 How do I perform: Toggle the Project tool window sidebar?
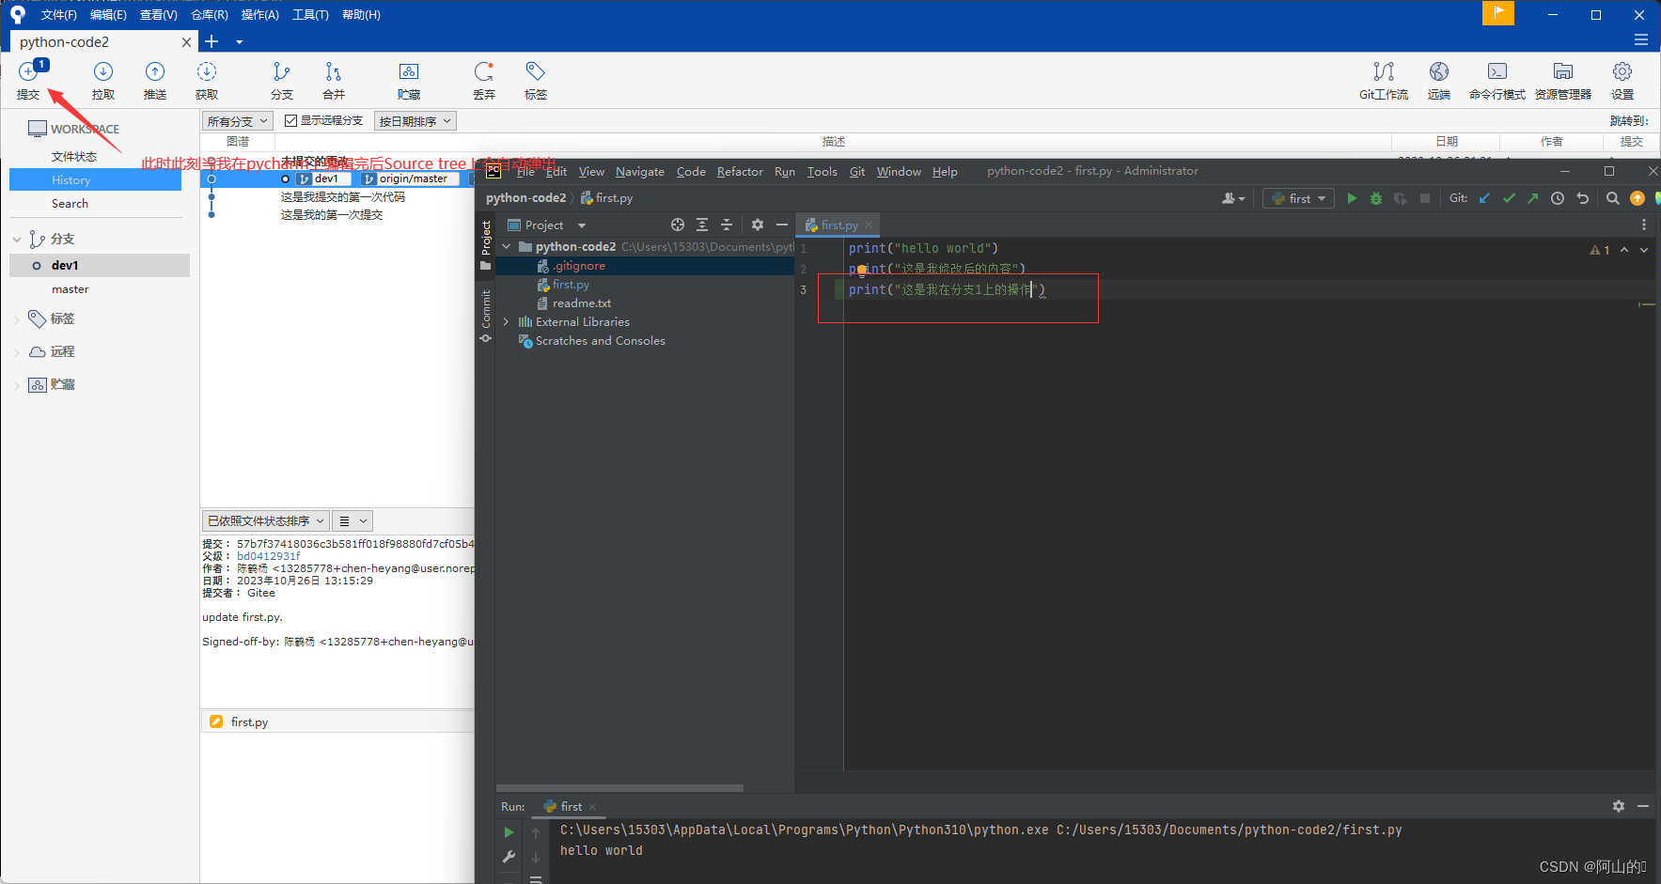[x=485, y=238]
